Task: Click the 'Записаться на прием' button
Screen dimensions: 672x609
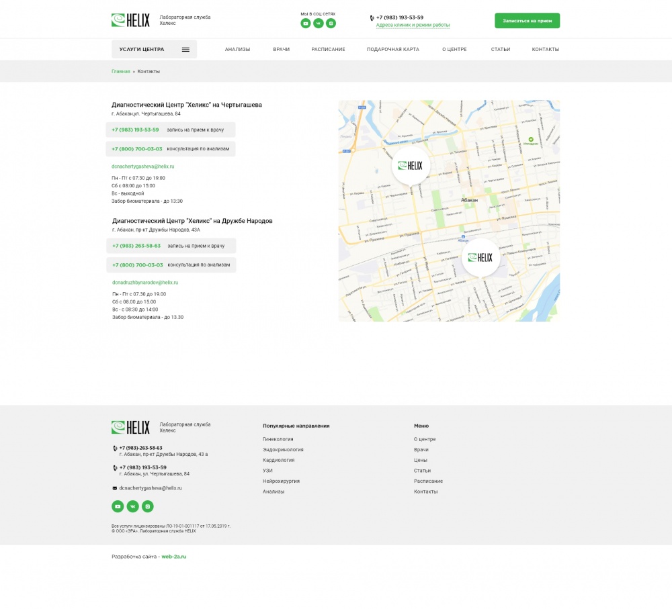Action: point(527,21)
